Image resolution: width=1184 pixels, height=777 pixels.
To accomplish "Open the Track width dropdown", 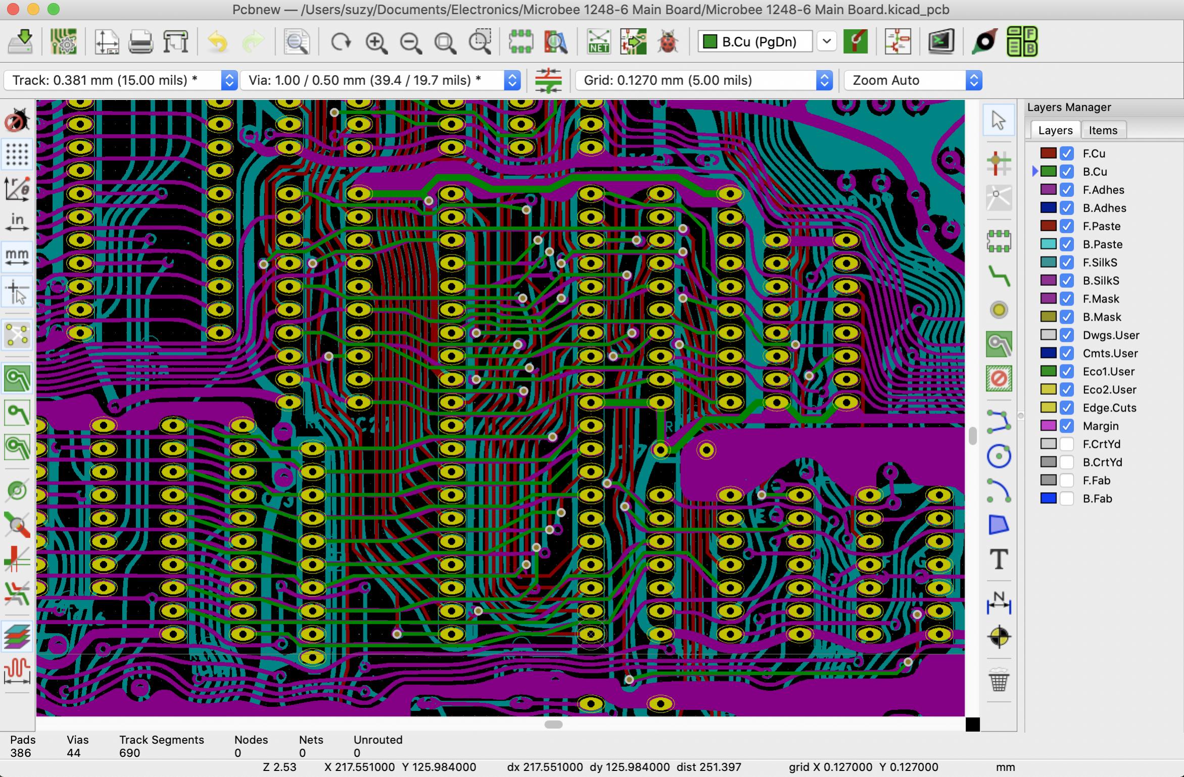I will (x=120, y=80).
